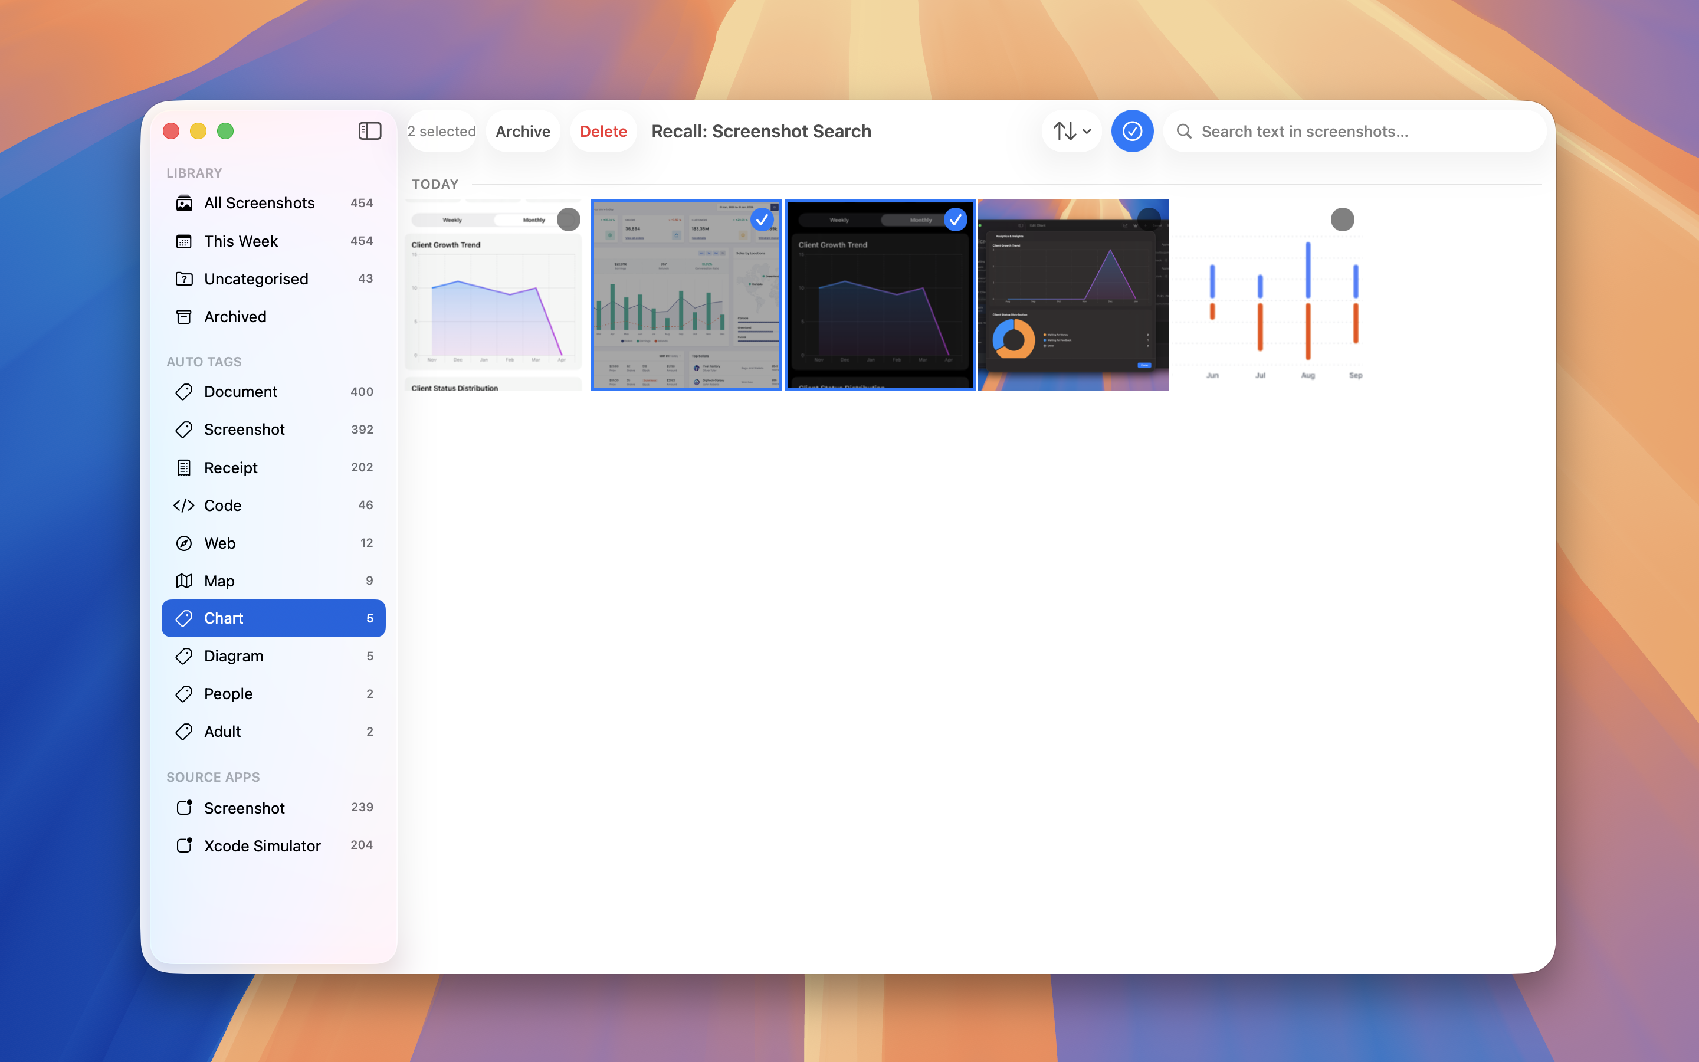This screenshot has height=1062, width=1699.
Task: Click the "202" count beside Receipt
Action: 362,468
